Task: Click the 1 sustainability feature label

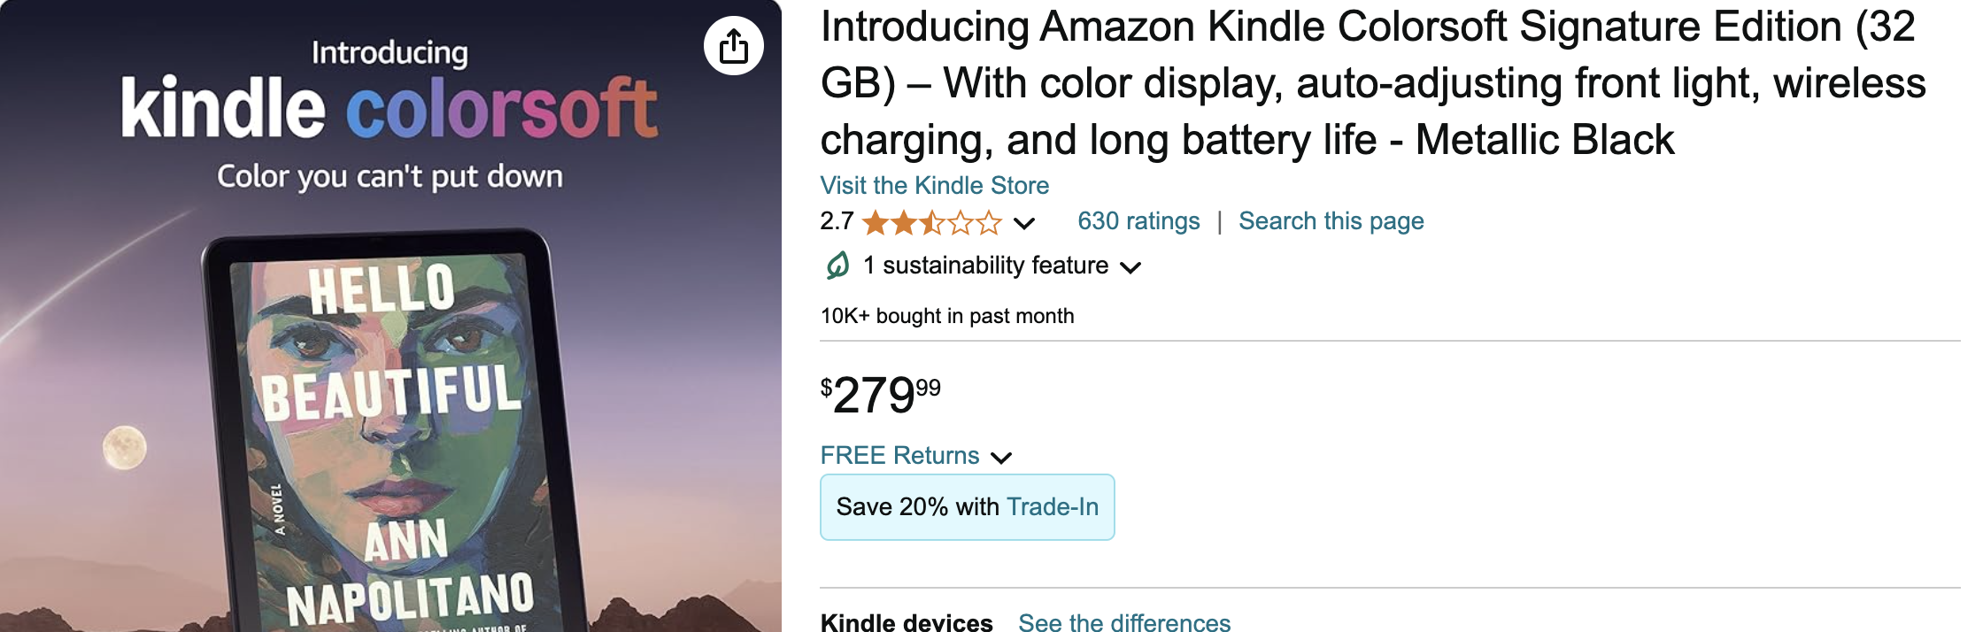Action: tap(985, 266)
